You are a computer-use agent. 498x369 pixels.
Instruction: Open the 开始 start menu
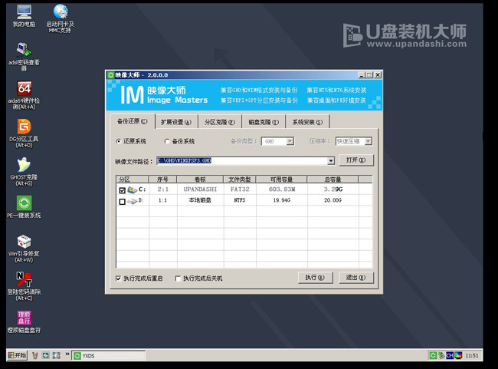(17, 355)
